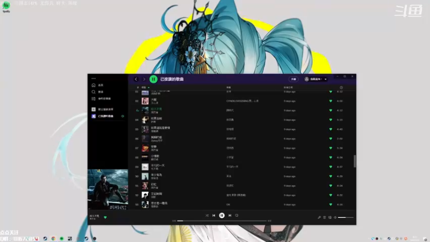Seek within the song progress bar

(222, 220)
